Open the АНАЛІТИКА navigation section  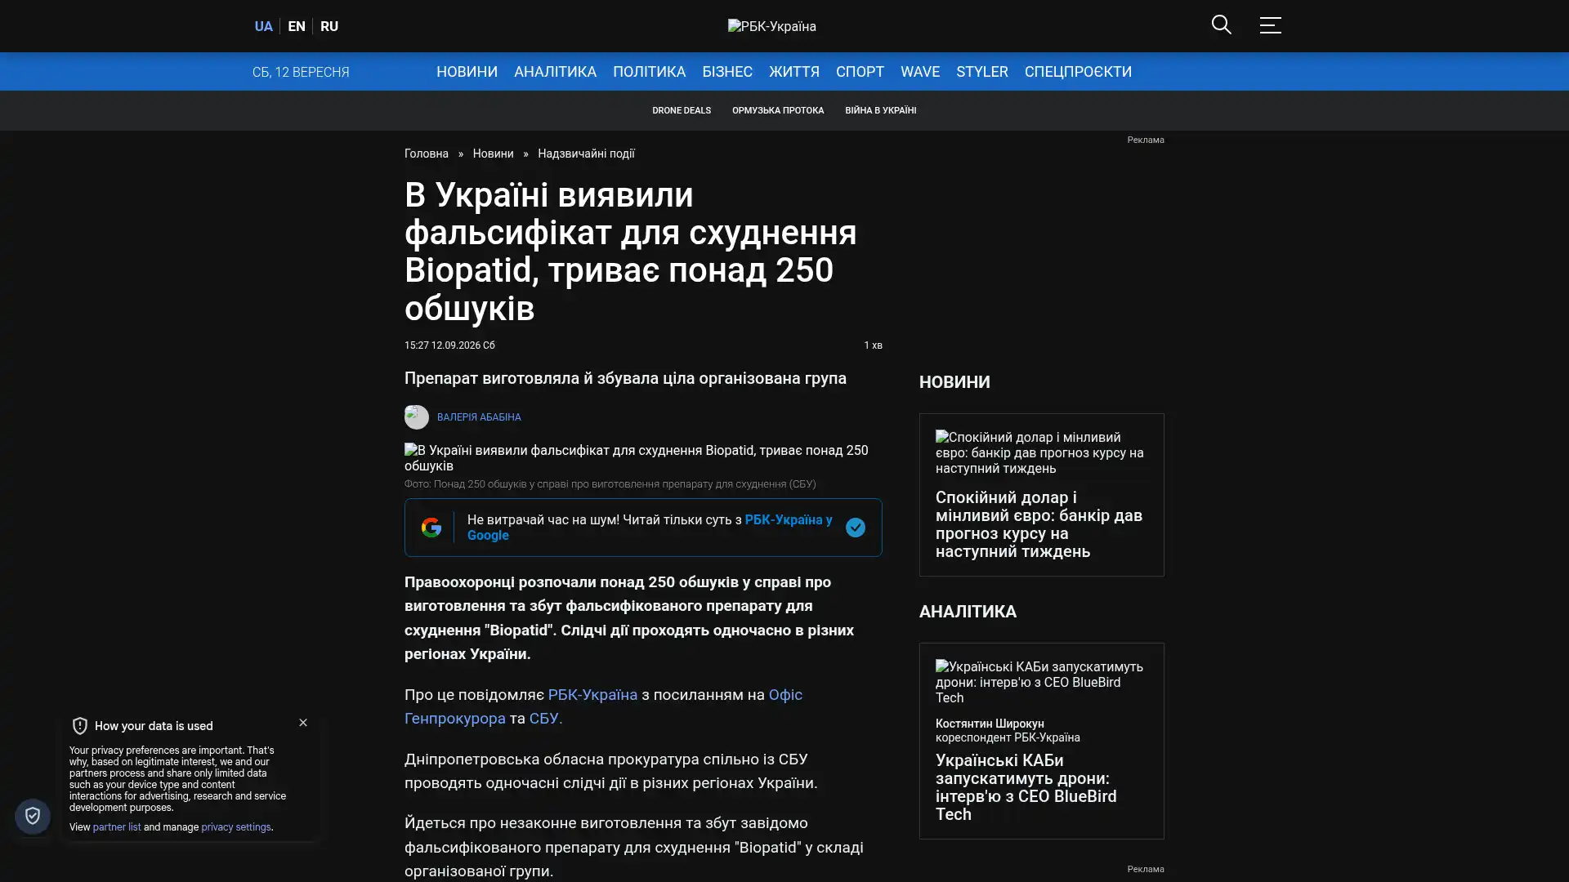pos(555,72)
